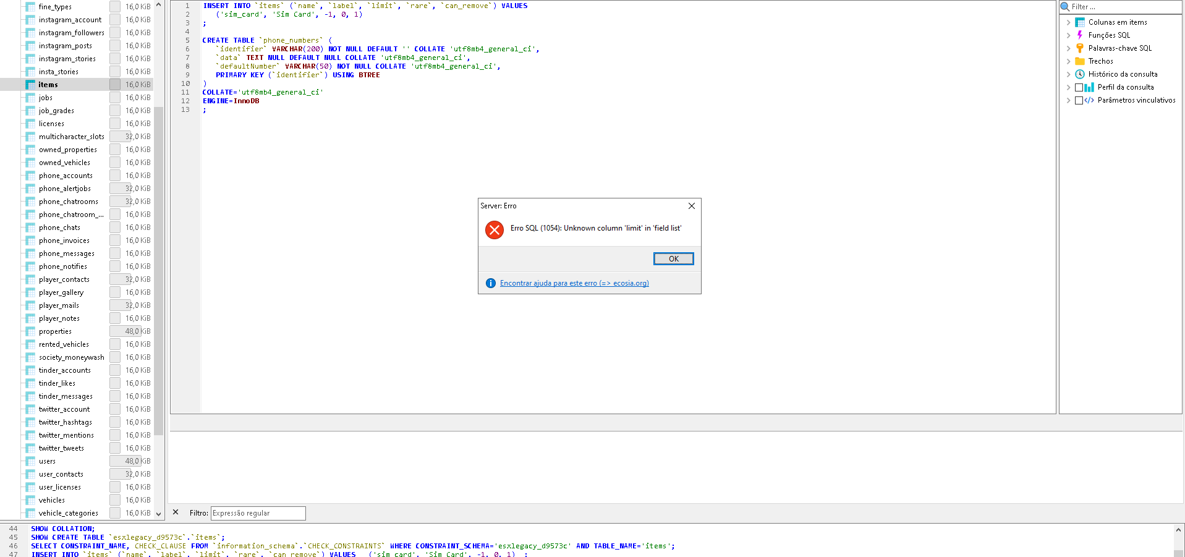Expand the Histórico da consulta node
The height and width of the screenshot is (557, 1185).
click(x=1068, y=74)
